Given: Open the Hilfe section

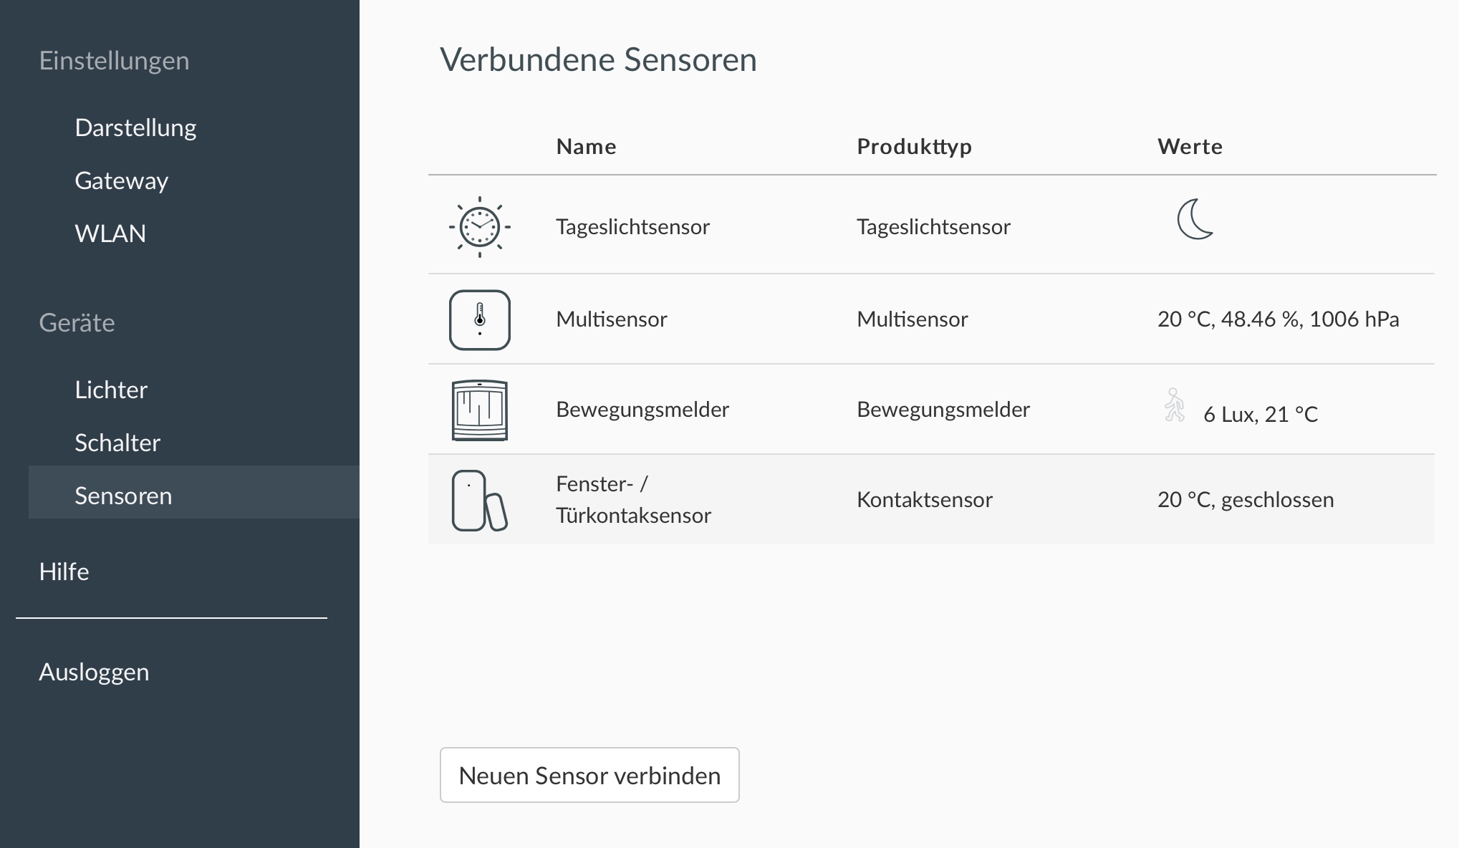Looking at the screenshot, I should [x=64, y=572].
